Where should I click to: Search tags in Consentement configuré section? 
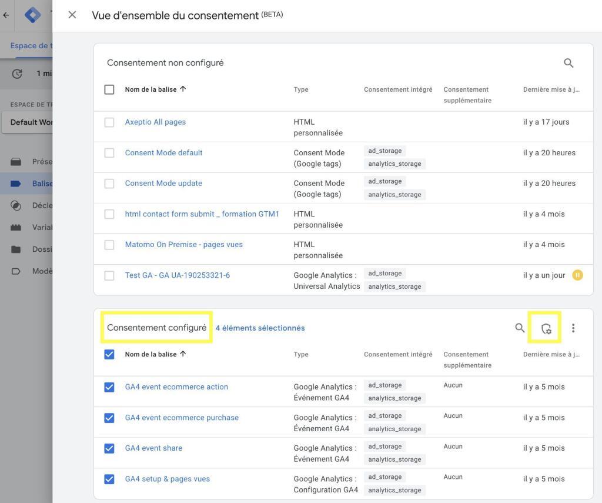[520, 328]
